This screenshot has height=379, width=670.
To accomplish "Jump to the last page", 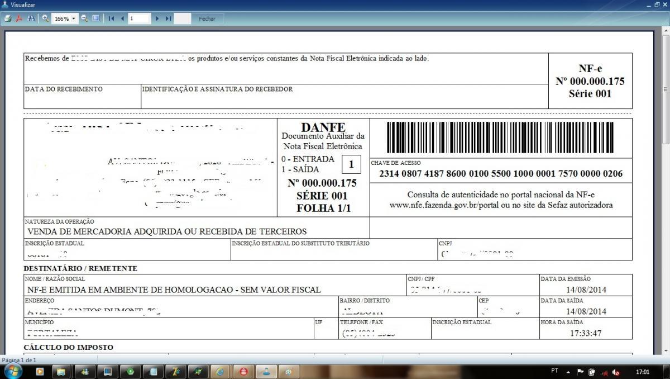I will 168,18.
